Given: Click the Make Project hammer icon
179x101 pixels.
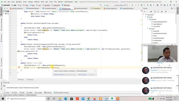Looking at the screenshot, I should [x=100, y=5].
